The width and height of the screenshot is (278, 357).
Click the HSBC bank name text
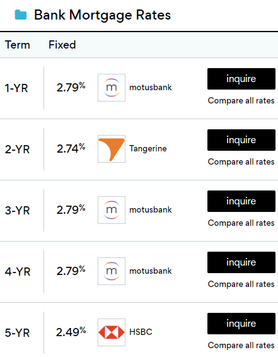(141, 332)
